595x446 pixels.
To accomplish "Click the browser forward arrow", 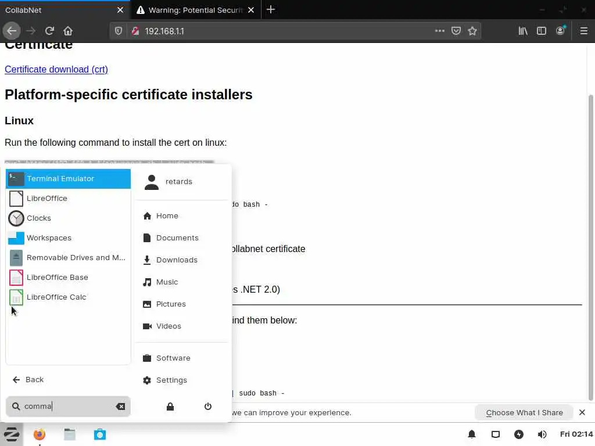I will pos(31,31).
